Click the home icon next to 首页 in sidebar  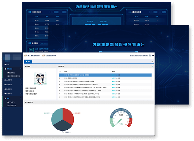pos(4,64)
